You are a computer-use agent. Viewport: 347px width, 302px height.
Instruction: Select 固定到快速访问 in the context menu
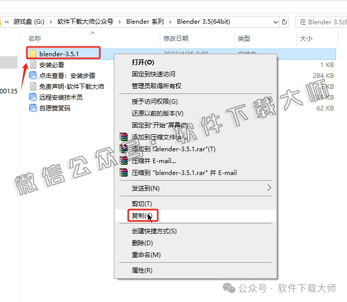point(154,74)
